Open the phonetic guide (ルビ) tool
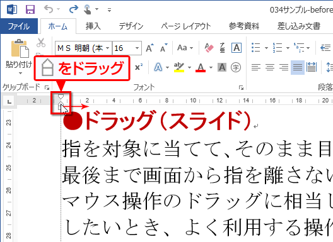This screenshot has width=333, height=242. tap(222, 48)
